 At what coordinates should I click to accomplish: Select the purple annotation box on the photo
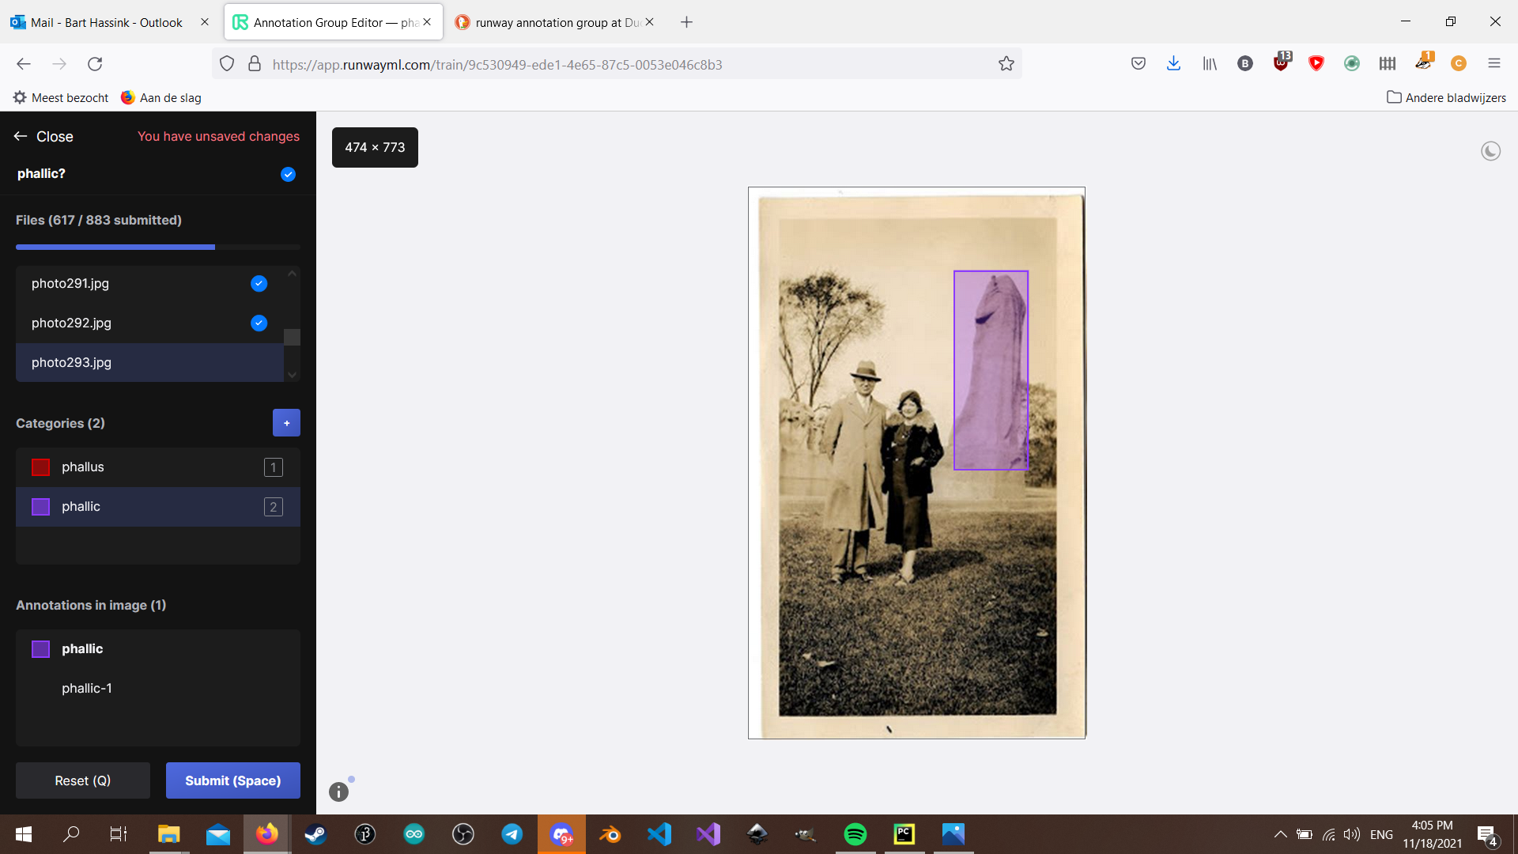pos(991,370)
